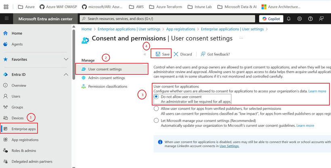Select User consent settings in Manage
Viewport: 331px width, 168px height.
pyautogui.click(x=112, y=69)
